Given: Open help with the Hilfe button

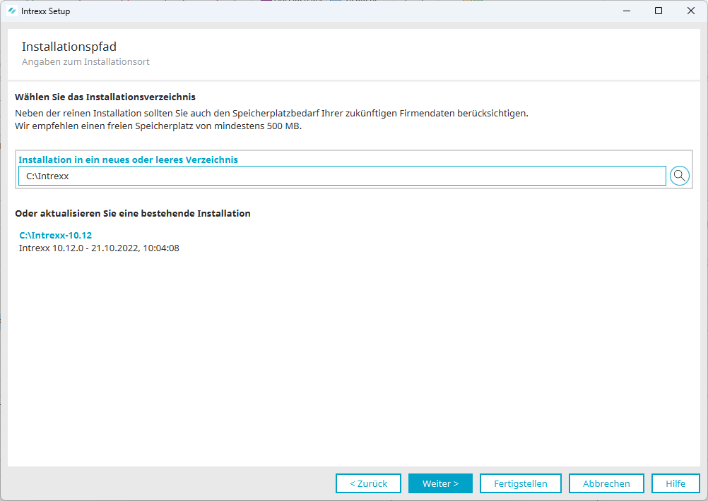Looking at the screenshot, I should click(675, 483).
